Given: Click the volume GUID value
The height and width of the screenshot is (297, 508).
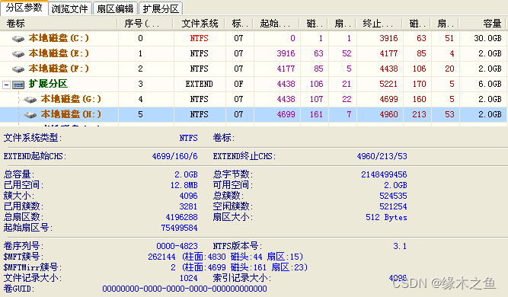Looking at the screenshot, I should tap(184, 289).
